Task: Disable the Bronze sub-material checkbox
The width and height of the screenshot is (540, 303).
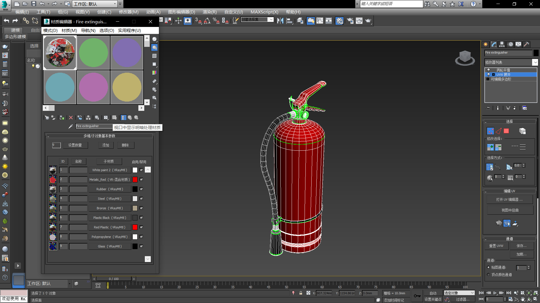Action: (141, 208)
